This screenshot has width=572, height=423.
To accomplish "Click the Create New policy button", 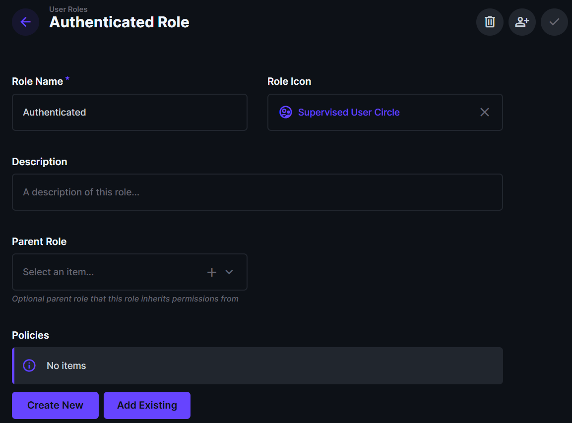I will [x=55, y=405].
